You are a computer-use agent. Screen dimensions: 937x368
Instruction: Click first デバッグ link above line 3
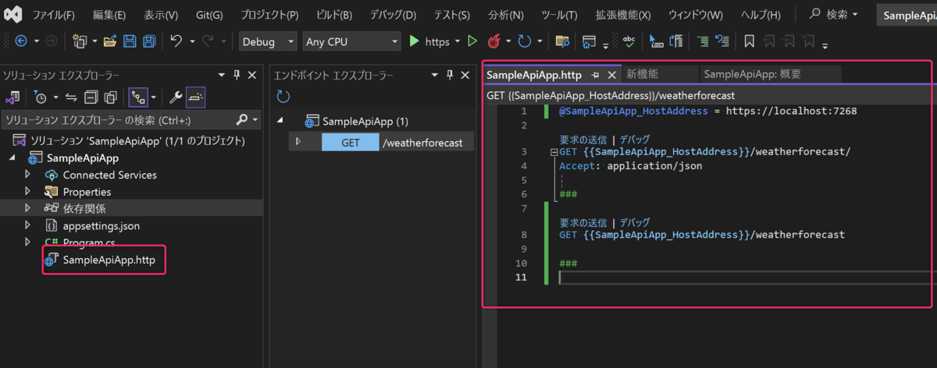(634, 140)
